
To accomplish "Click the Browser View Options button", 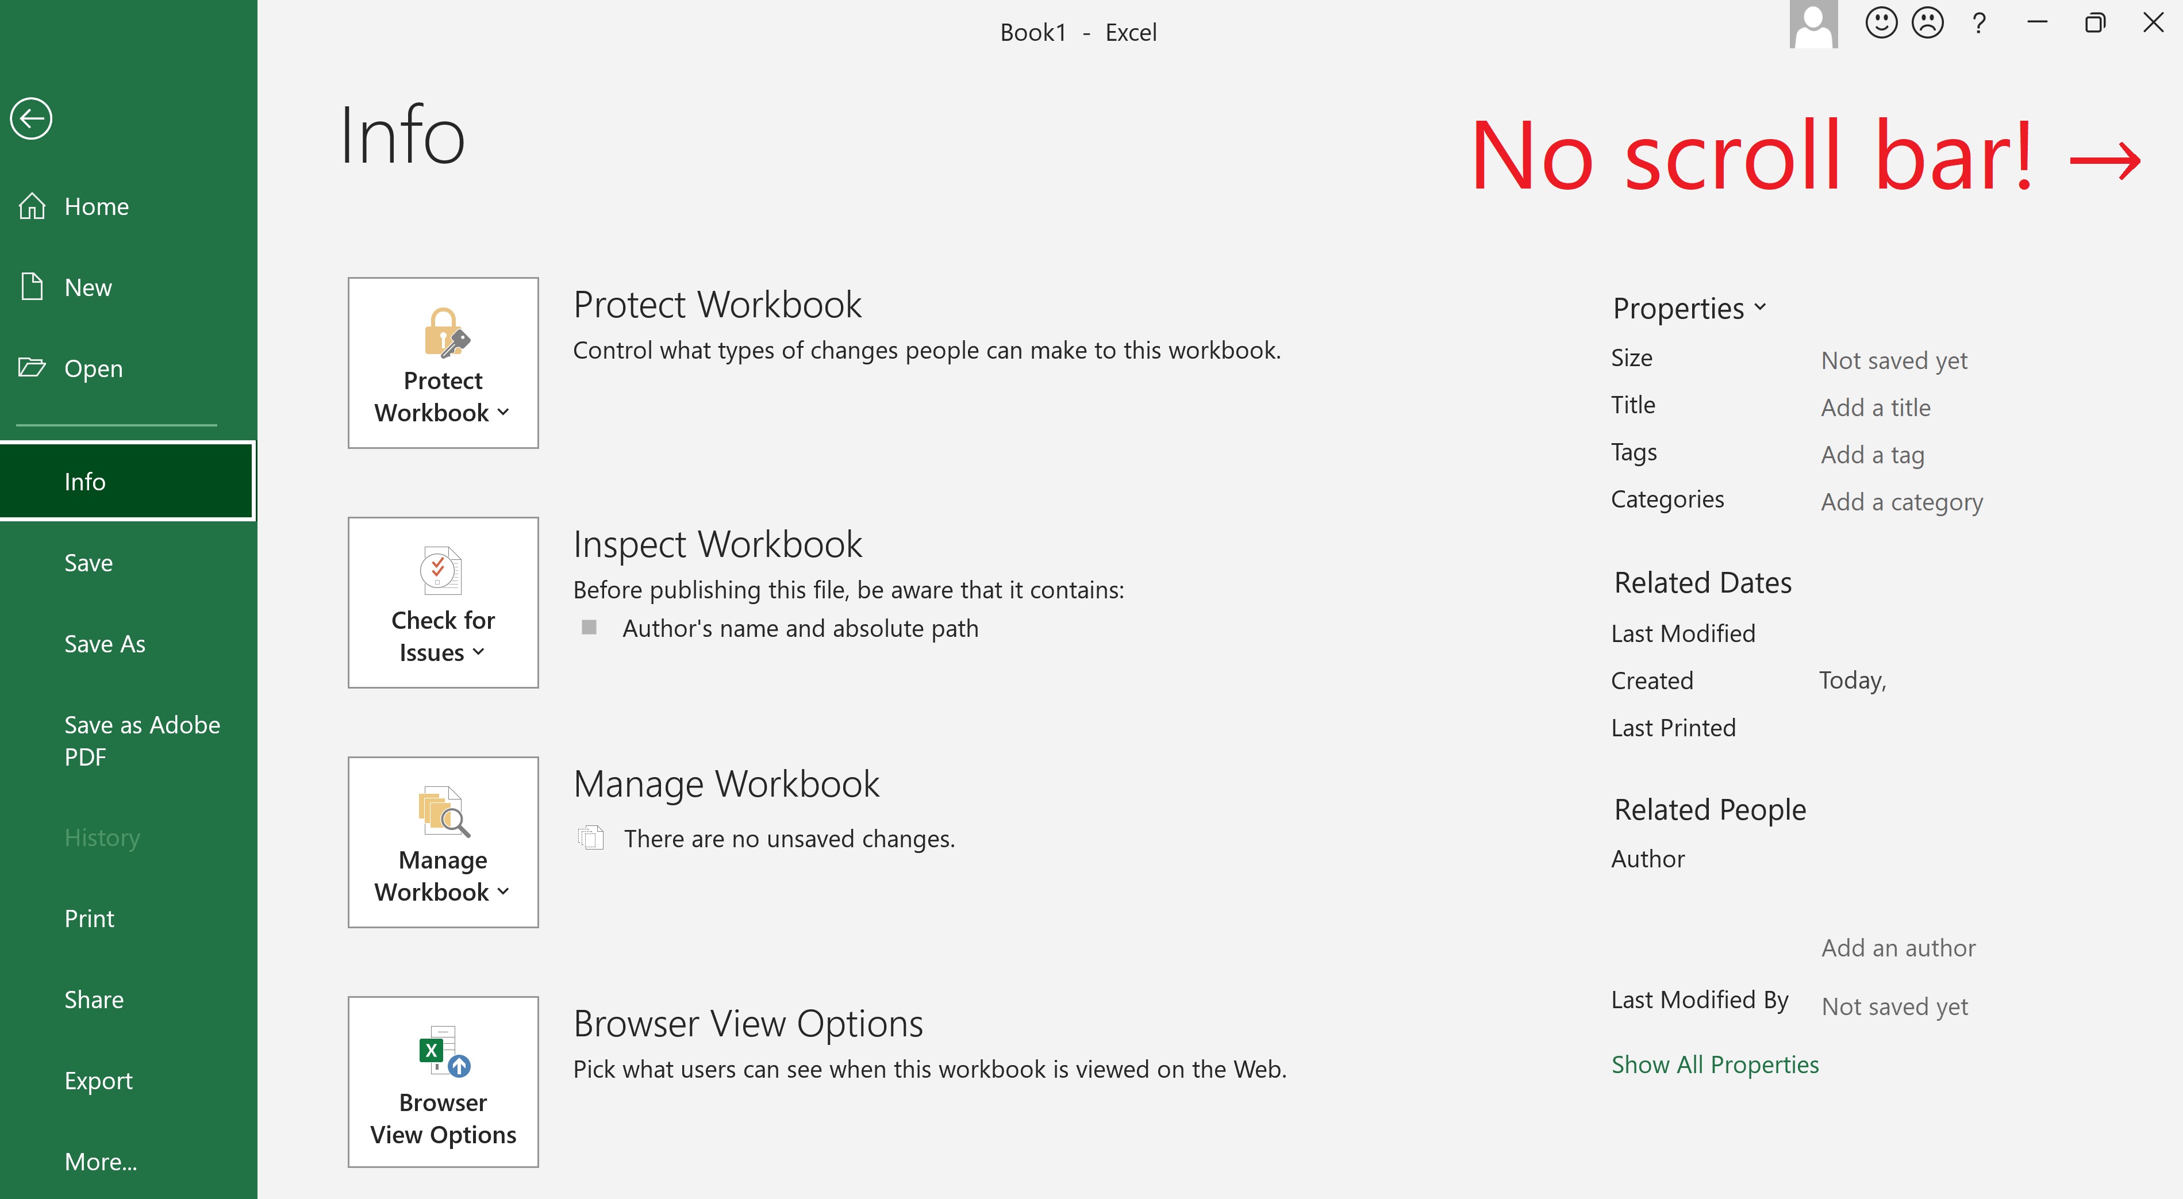I will (443, 1081).
